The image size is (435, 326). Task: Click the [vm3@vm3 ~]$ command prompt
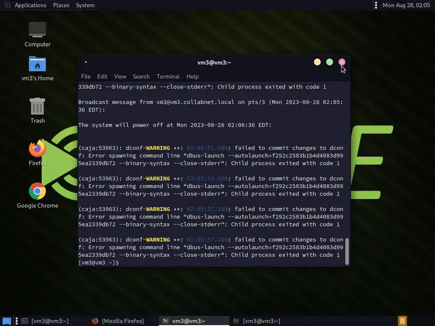pyautogui.click(x=99, y=262)
